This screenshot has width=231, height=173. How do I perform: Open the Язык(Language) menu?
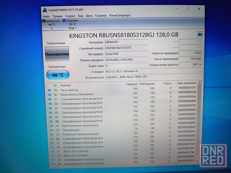(x=120, y=15)
